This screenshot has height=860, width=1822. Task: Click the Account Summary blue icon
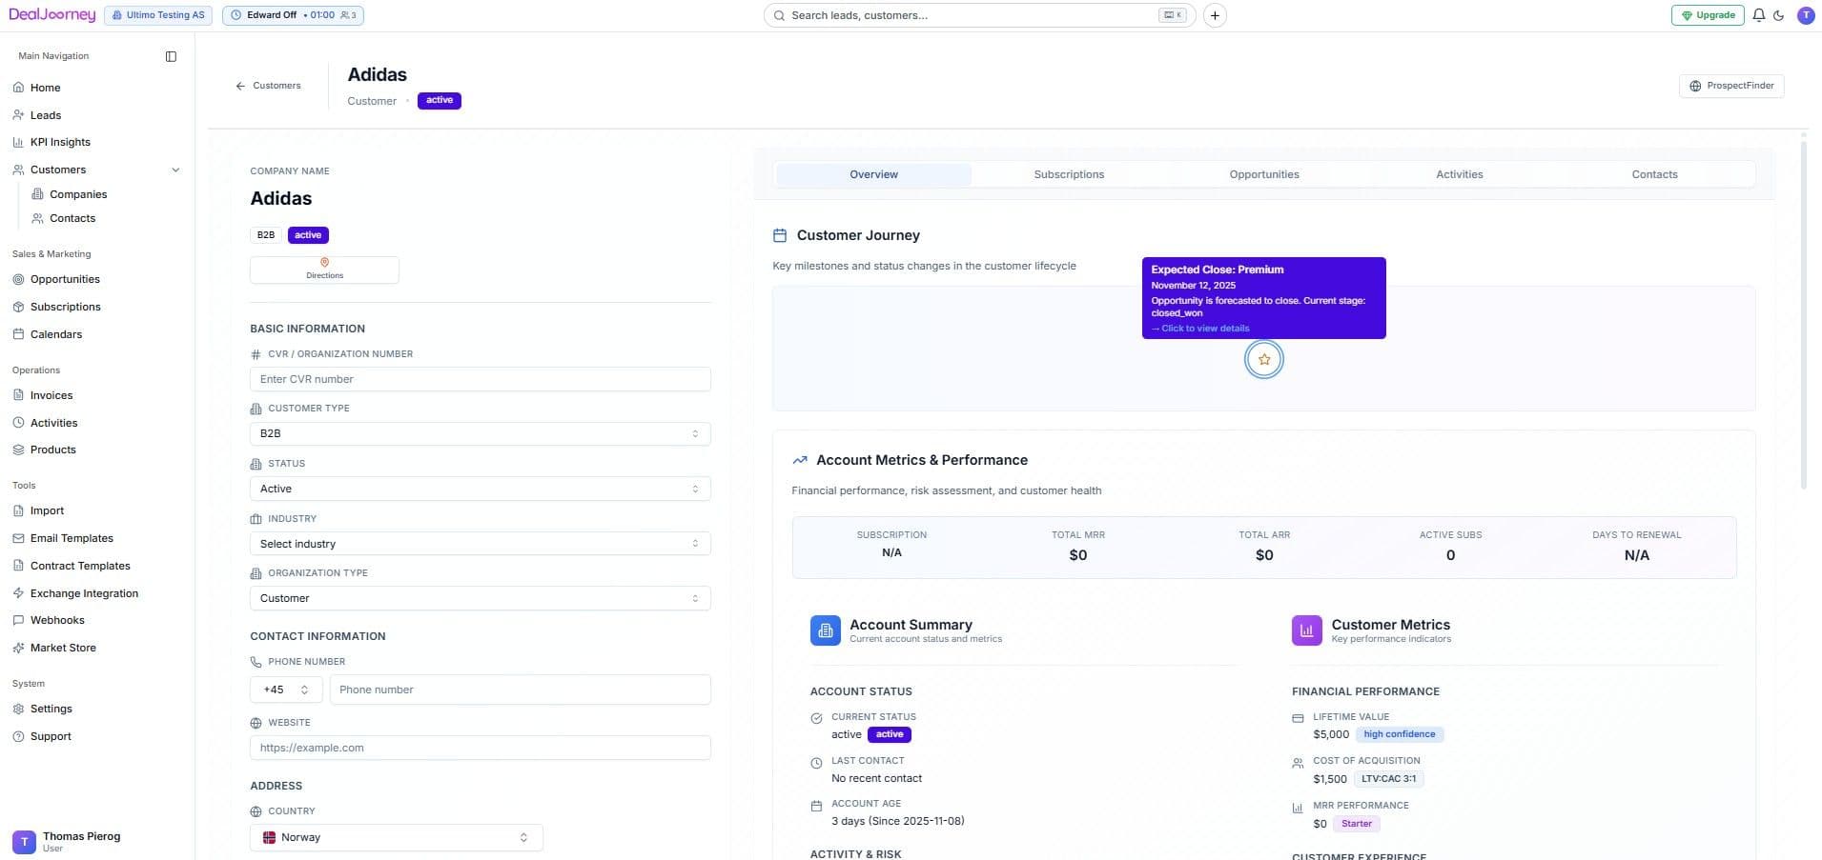[826, 630]
